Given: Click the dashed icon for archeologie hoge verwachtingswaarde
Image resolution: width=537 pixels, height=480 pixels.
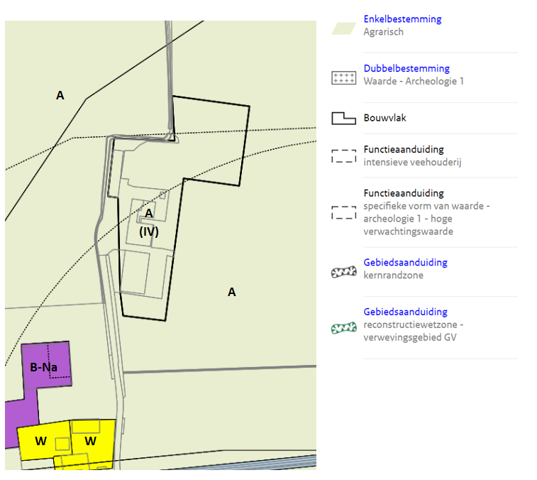Looking at the screenshot, I should 344,212.
